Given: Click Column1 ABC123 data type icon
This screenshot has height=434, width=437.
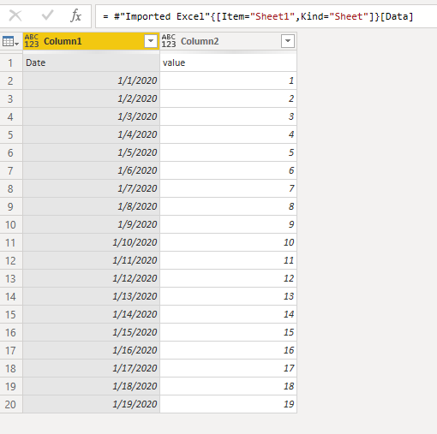Looking at the screenshot, I should (x=32, y=41).
